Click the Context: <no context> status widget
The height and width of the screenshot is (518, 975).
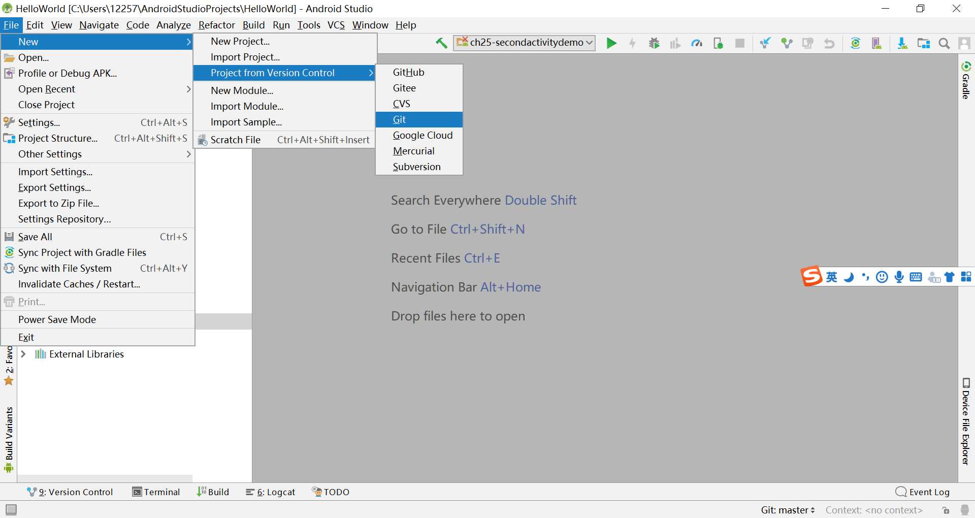coord(874,510)
